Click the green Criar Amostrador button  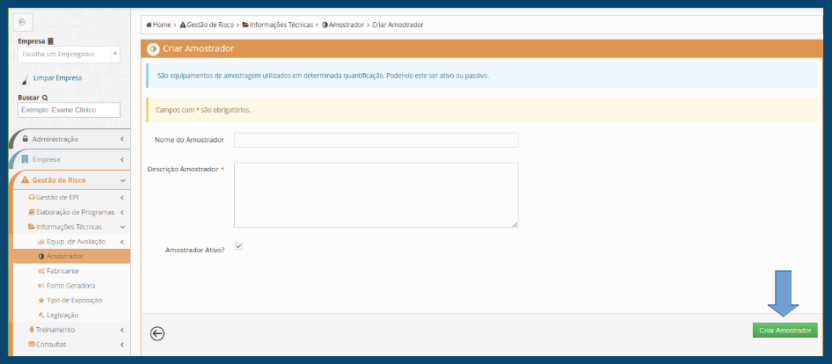click(x=785, y=330)
